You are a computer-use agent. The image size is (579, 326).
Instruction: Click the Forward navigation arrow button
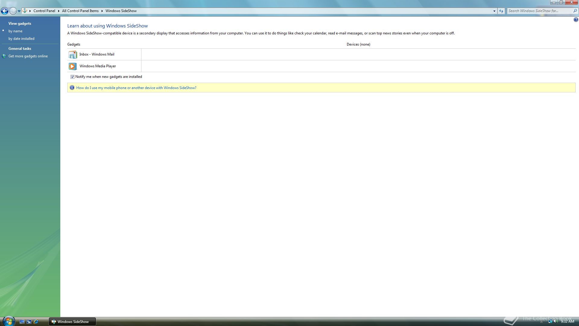[x=13, y=11]
